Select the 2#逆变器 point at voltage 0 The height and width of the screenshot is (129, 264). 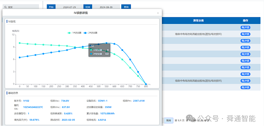point(20,57)
